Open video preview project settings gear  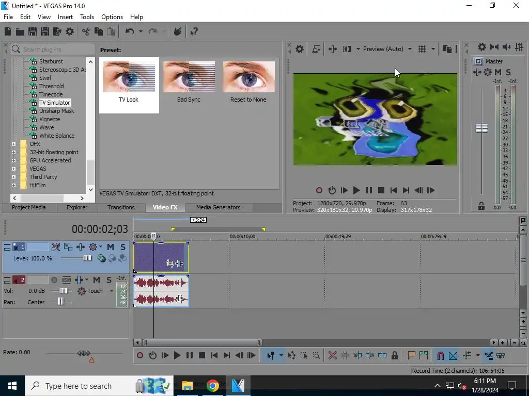coord(300,49)
